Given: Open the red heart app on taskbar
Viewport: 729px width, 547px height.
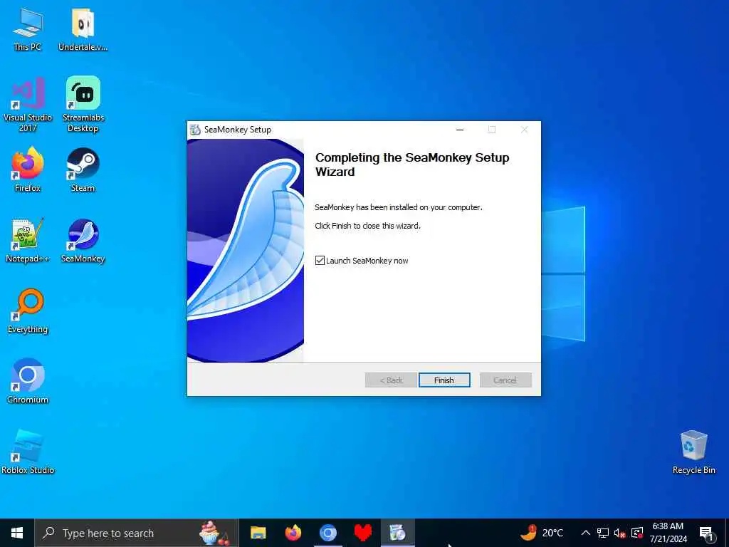Looking at the screenshot, I should click(362, 533).
